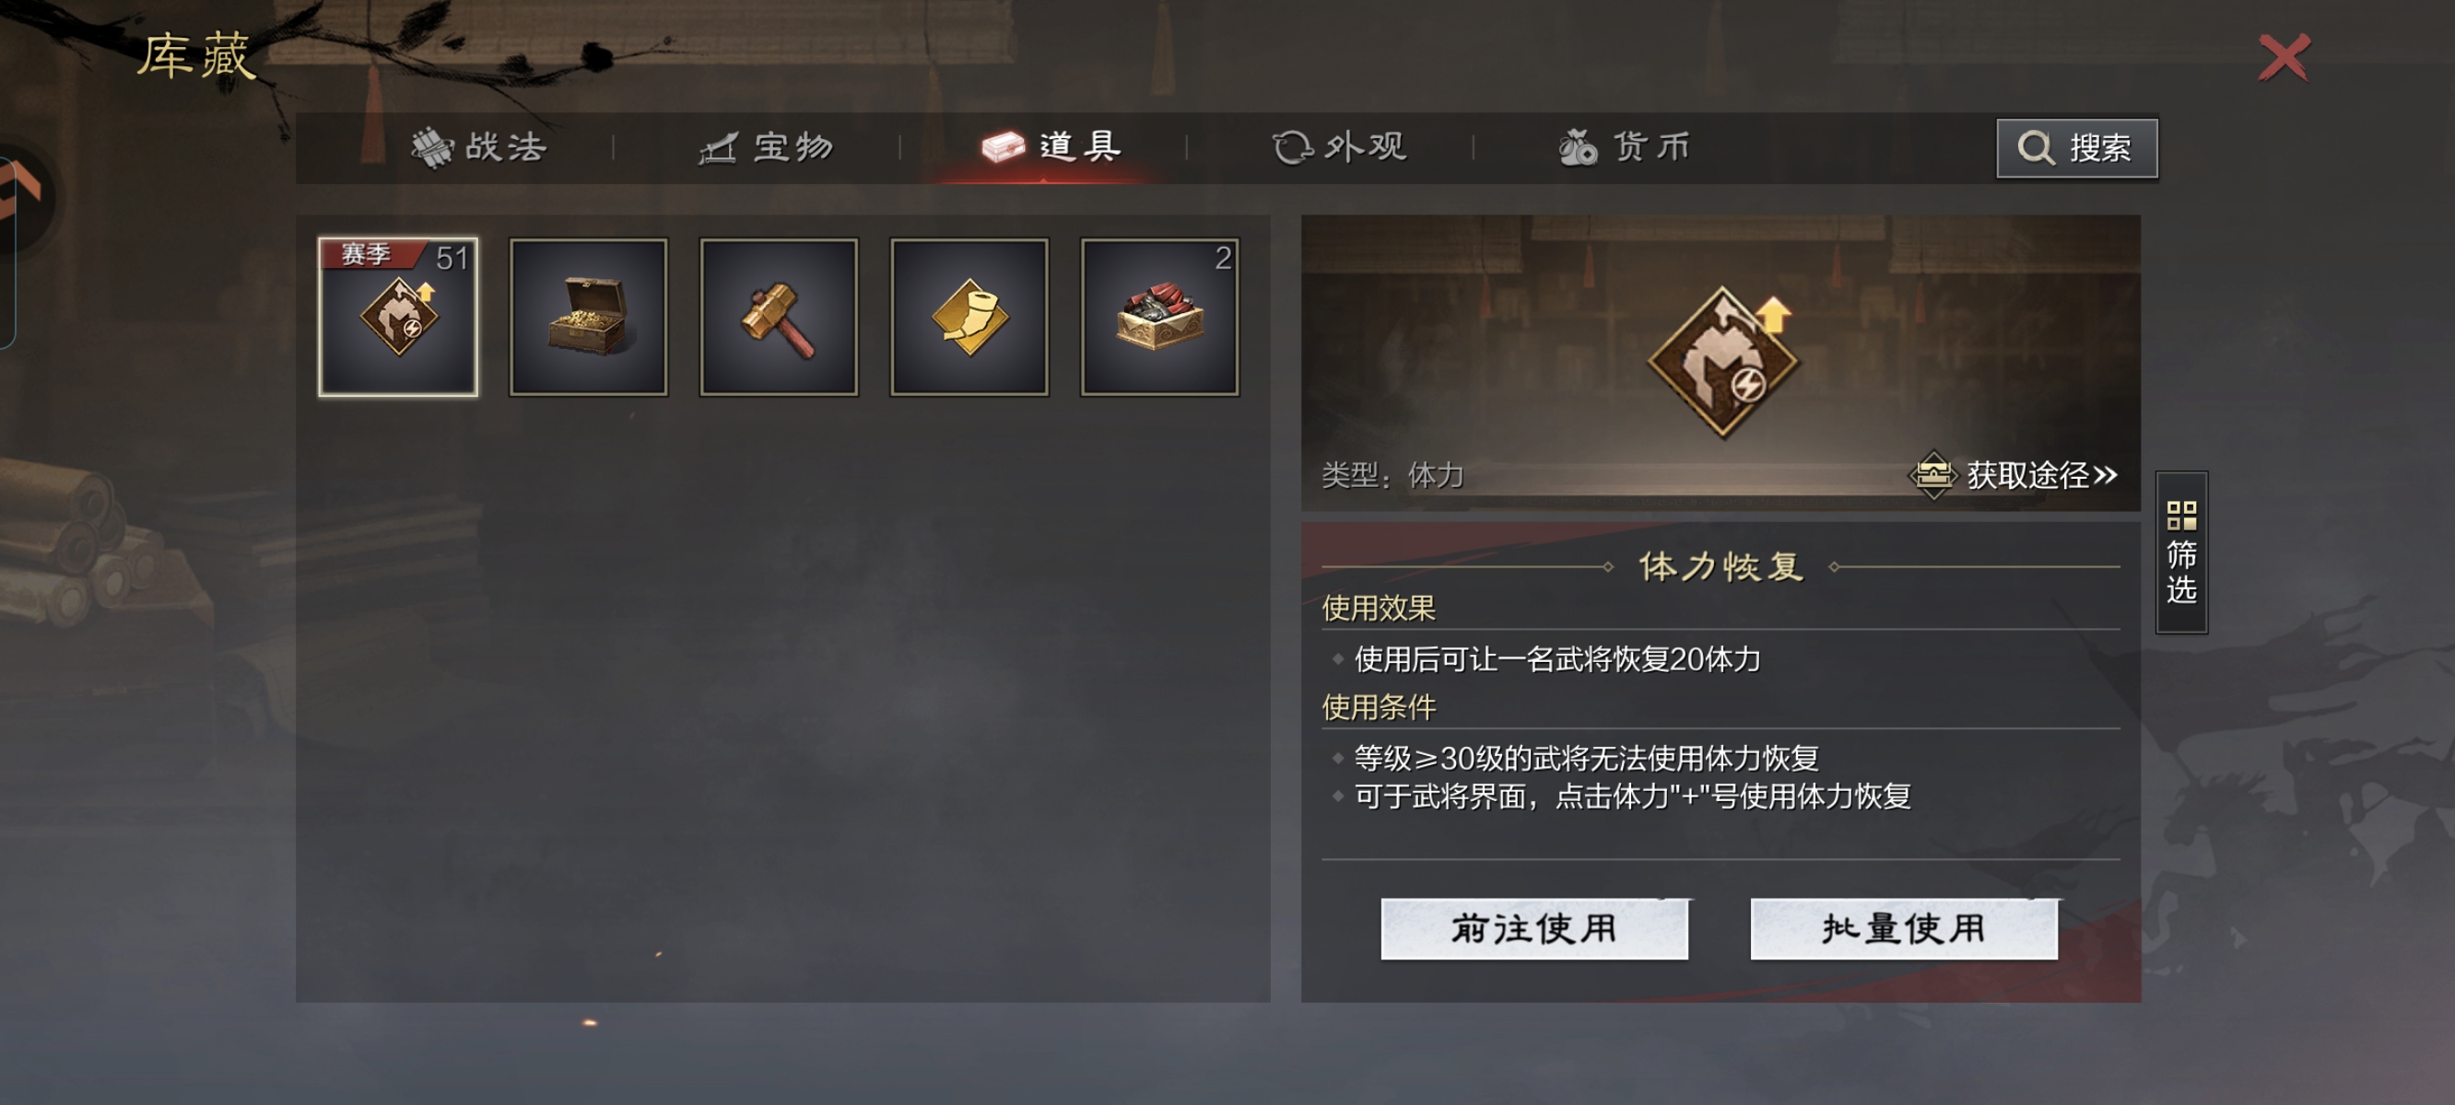Screen dimensions: 2455x1105
Task: Click the orange arrow icon at the left edge
Action: click(x=19, y=191)
